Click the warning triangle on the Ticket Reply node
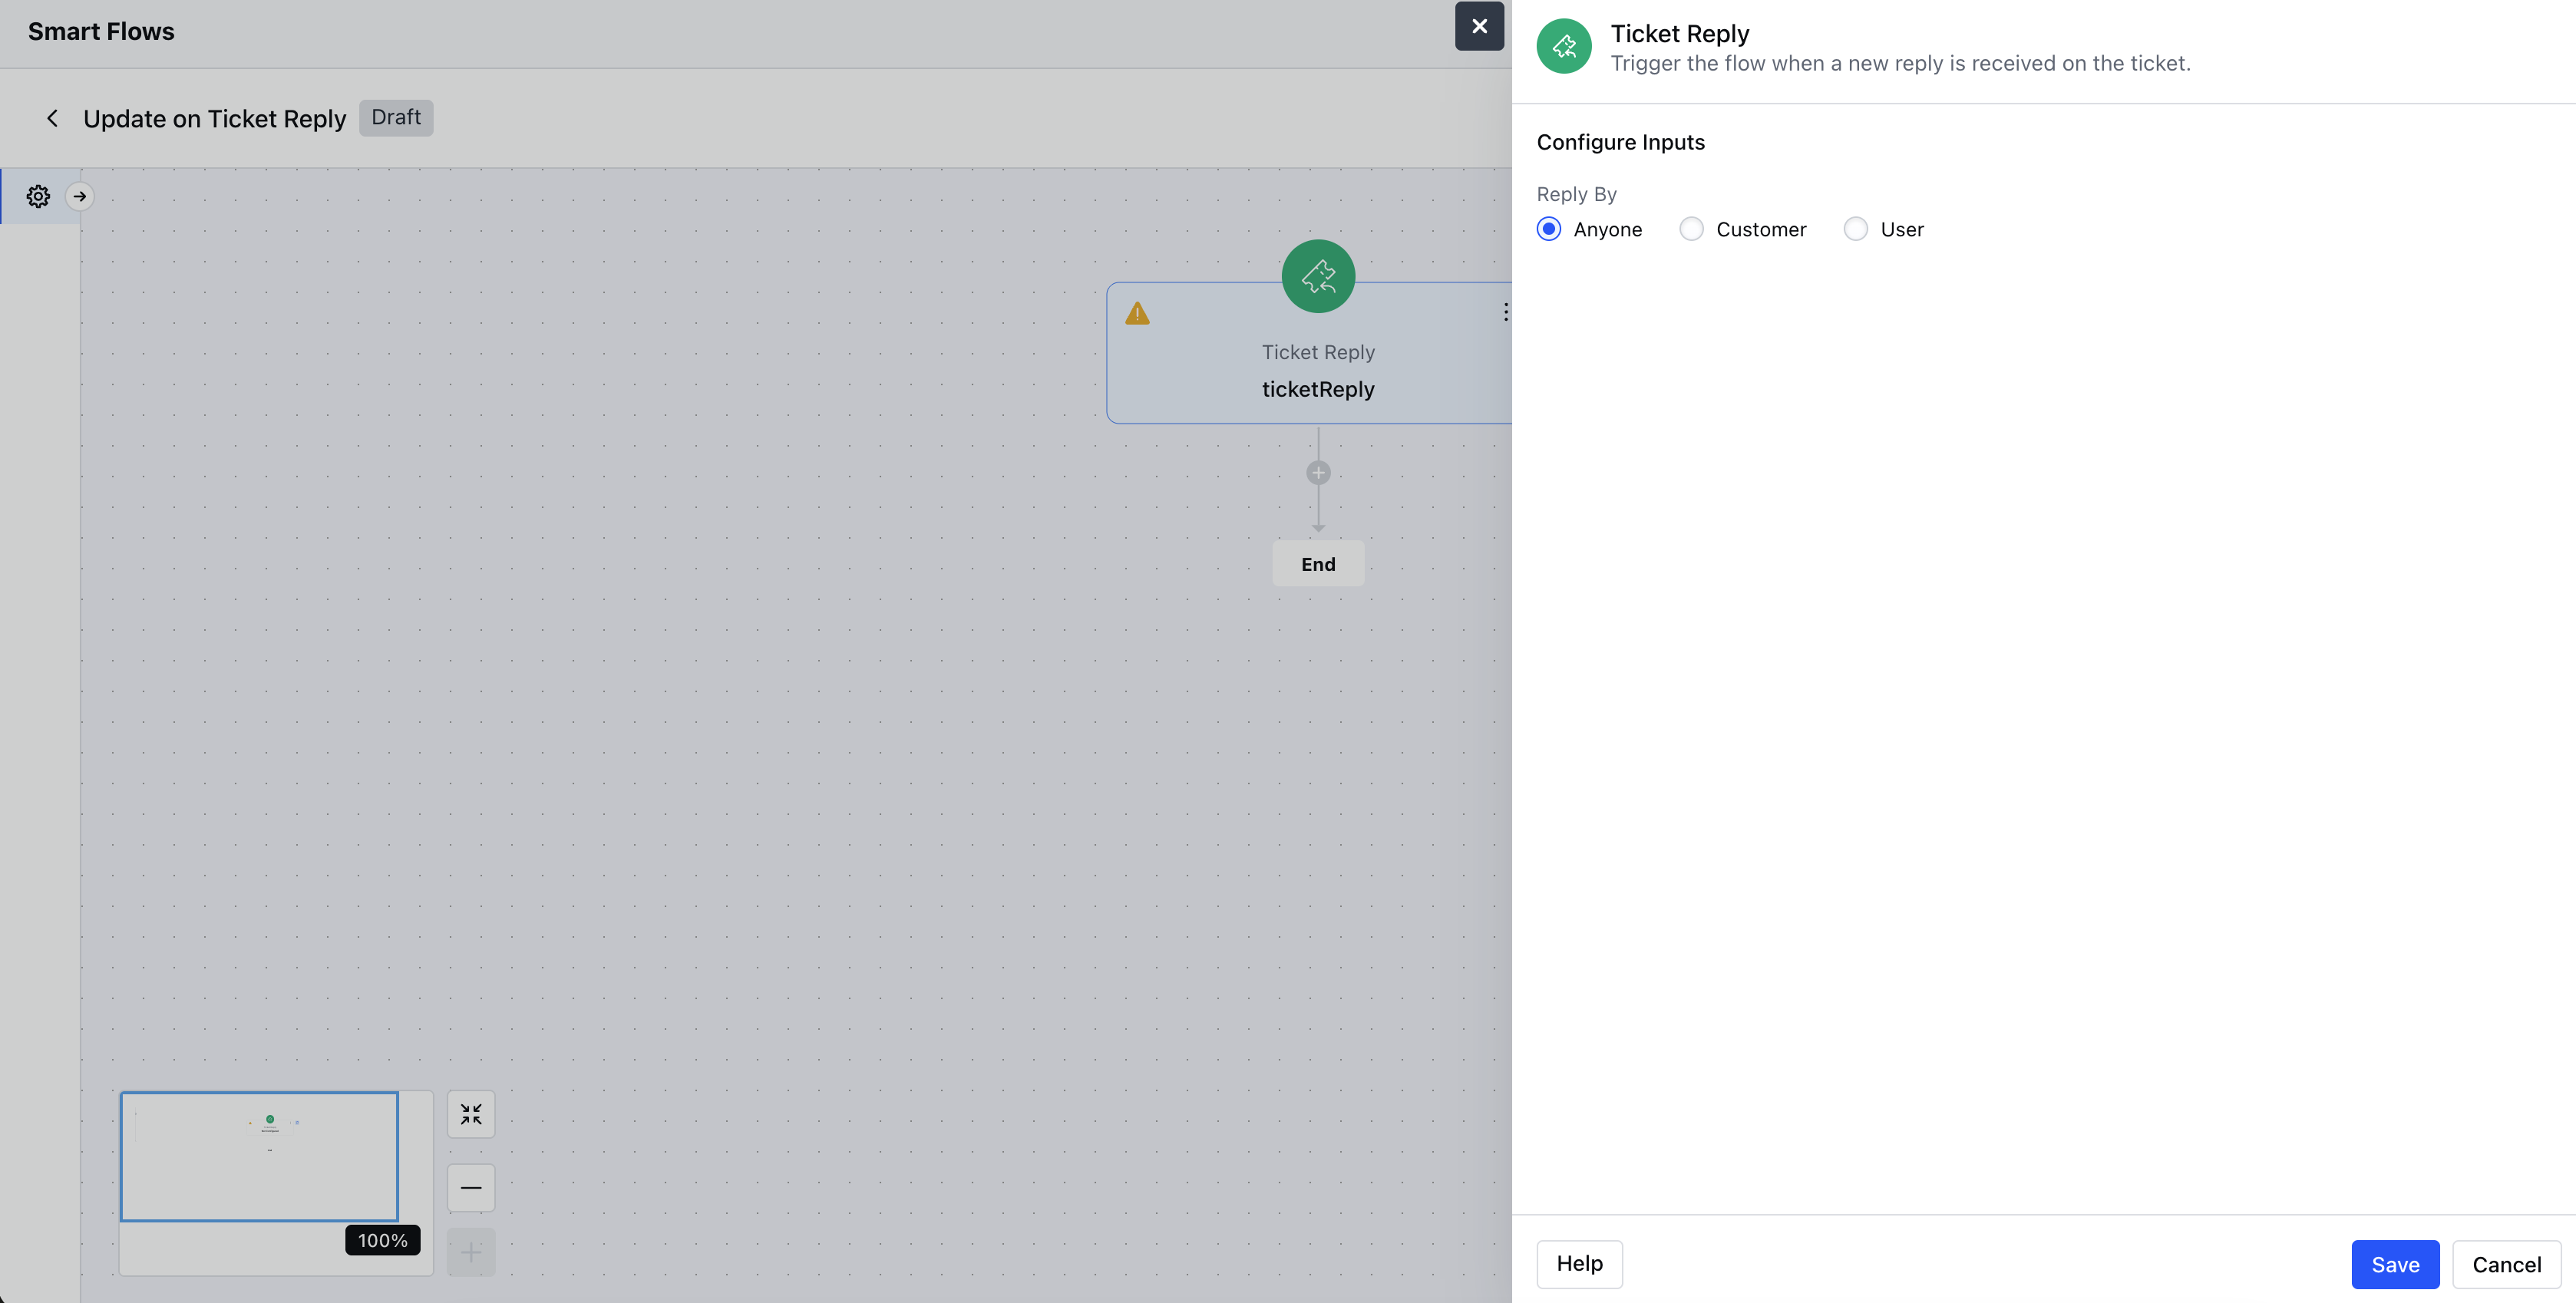The height and width of the screenshot is (1303, 2576). click(x=1137, y=314)
